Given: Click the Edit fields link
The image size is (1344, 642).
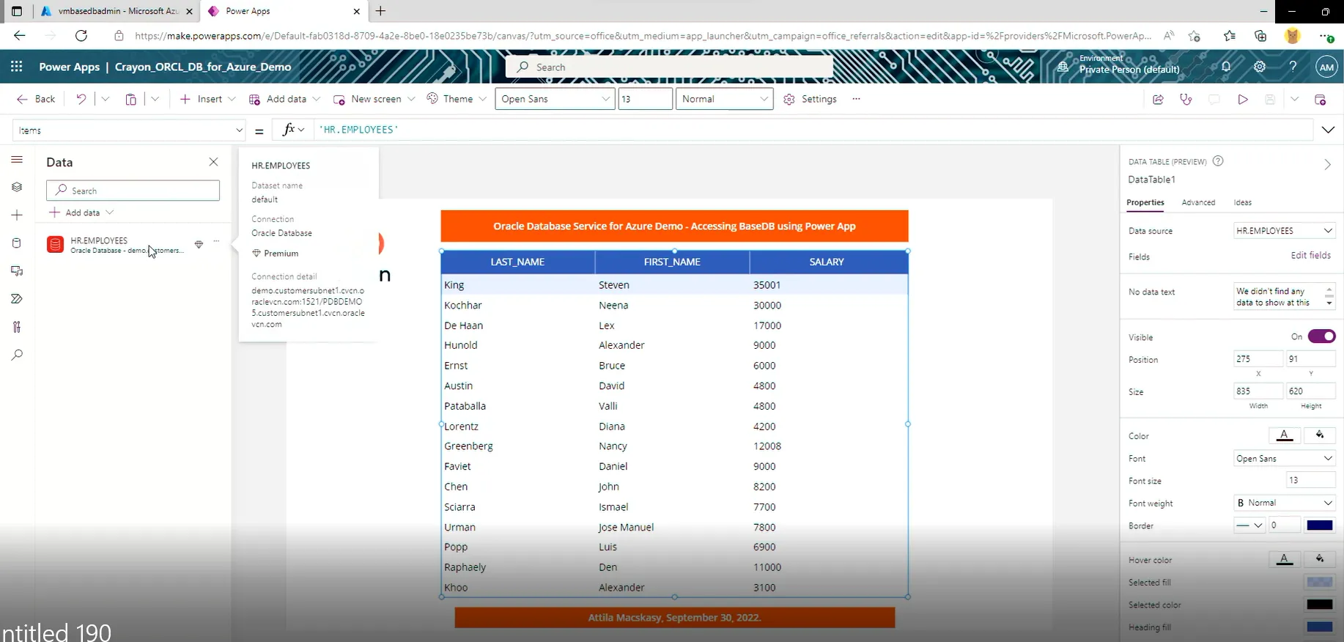Looking at the screenshot, I should (x=1310, y=255).
